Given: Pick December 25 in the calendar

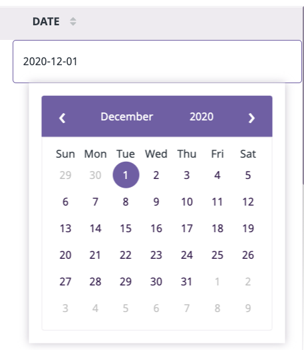Looking at the screenshot, I should point(218,255).
